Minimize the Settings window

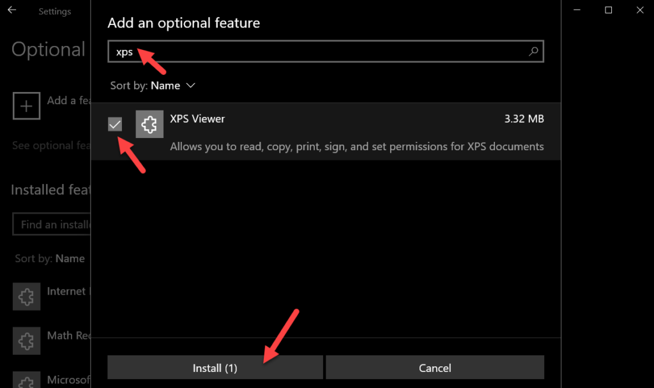coord(577,10)
